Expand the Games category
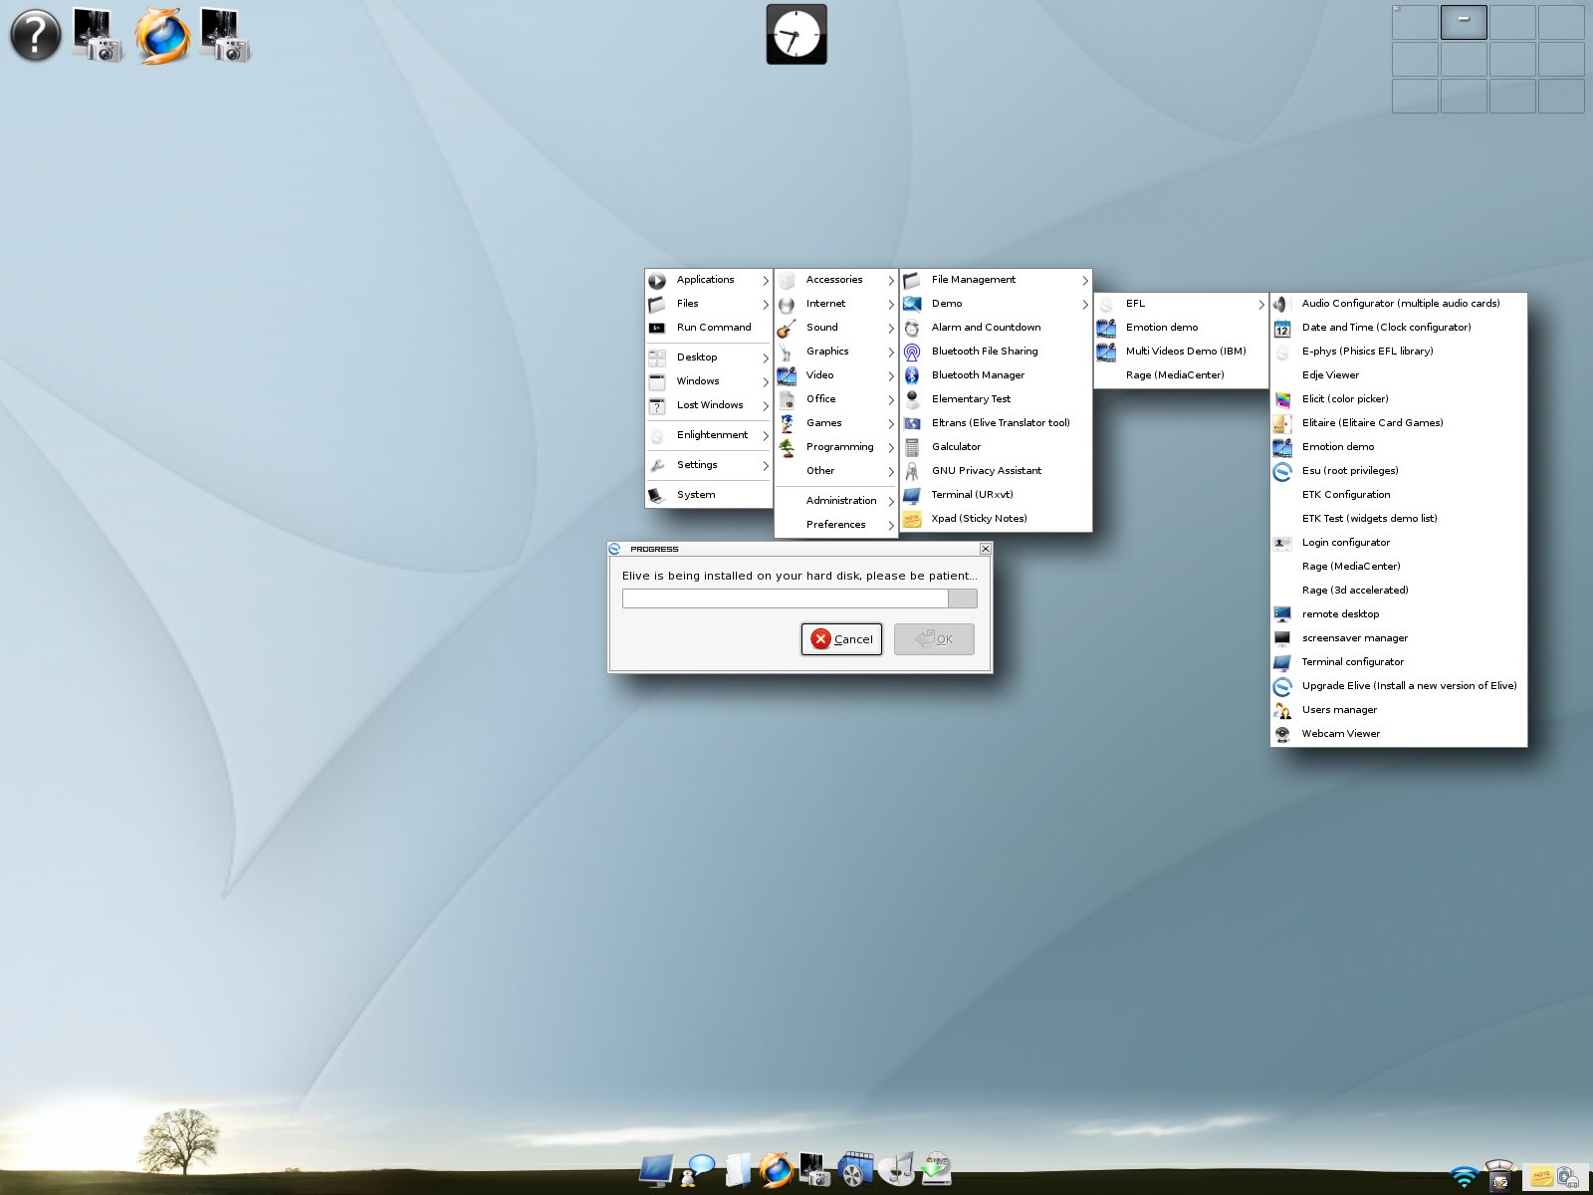1593x1195 pixels. (x=836, y=423)
